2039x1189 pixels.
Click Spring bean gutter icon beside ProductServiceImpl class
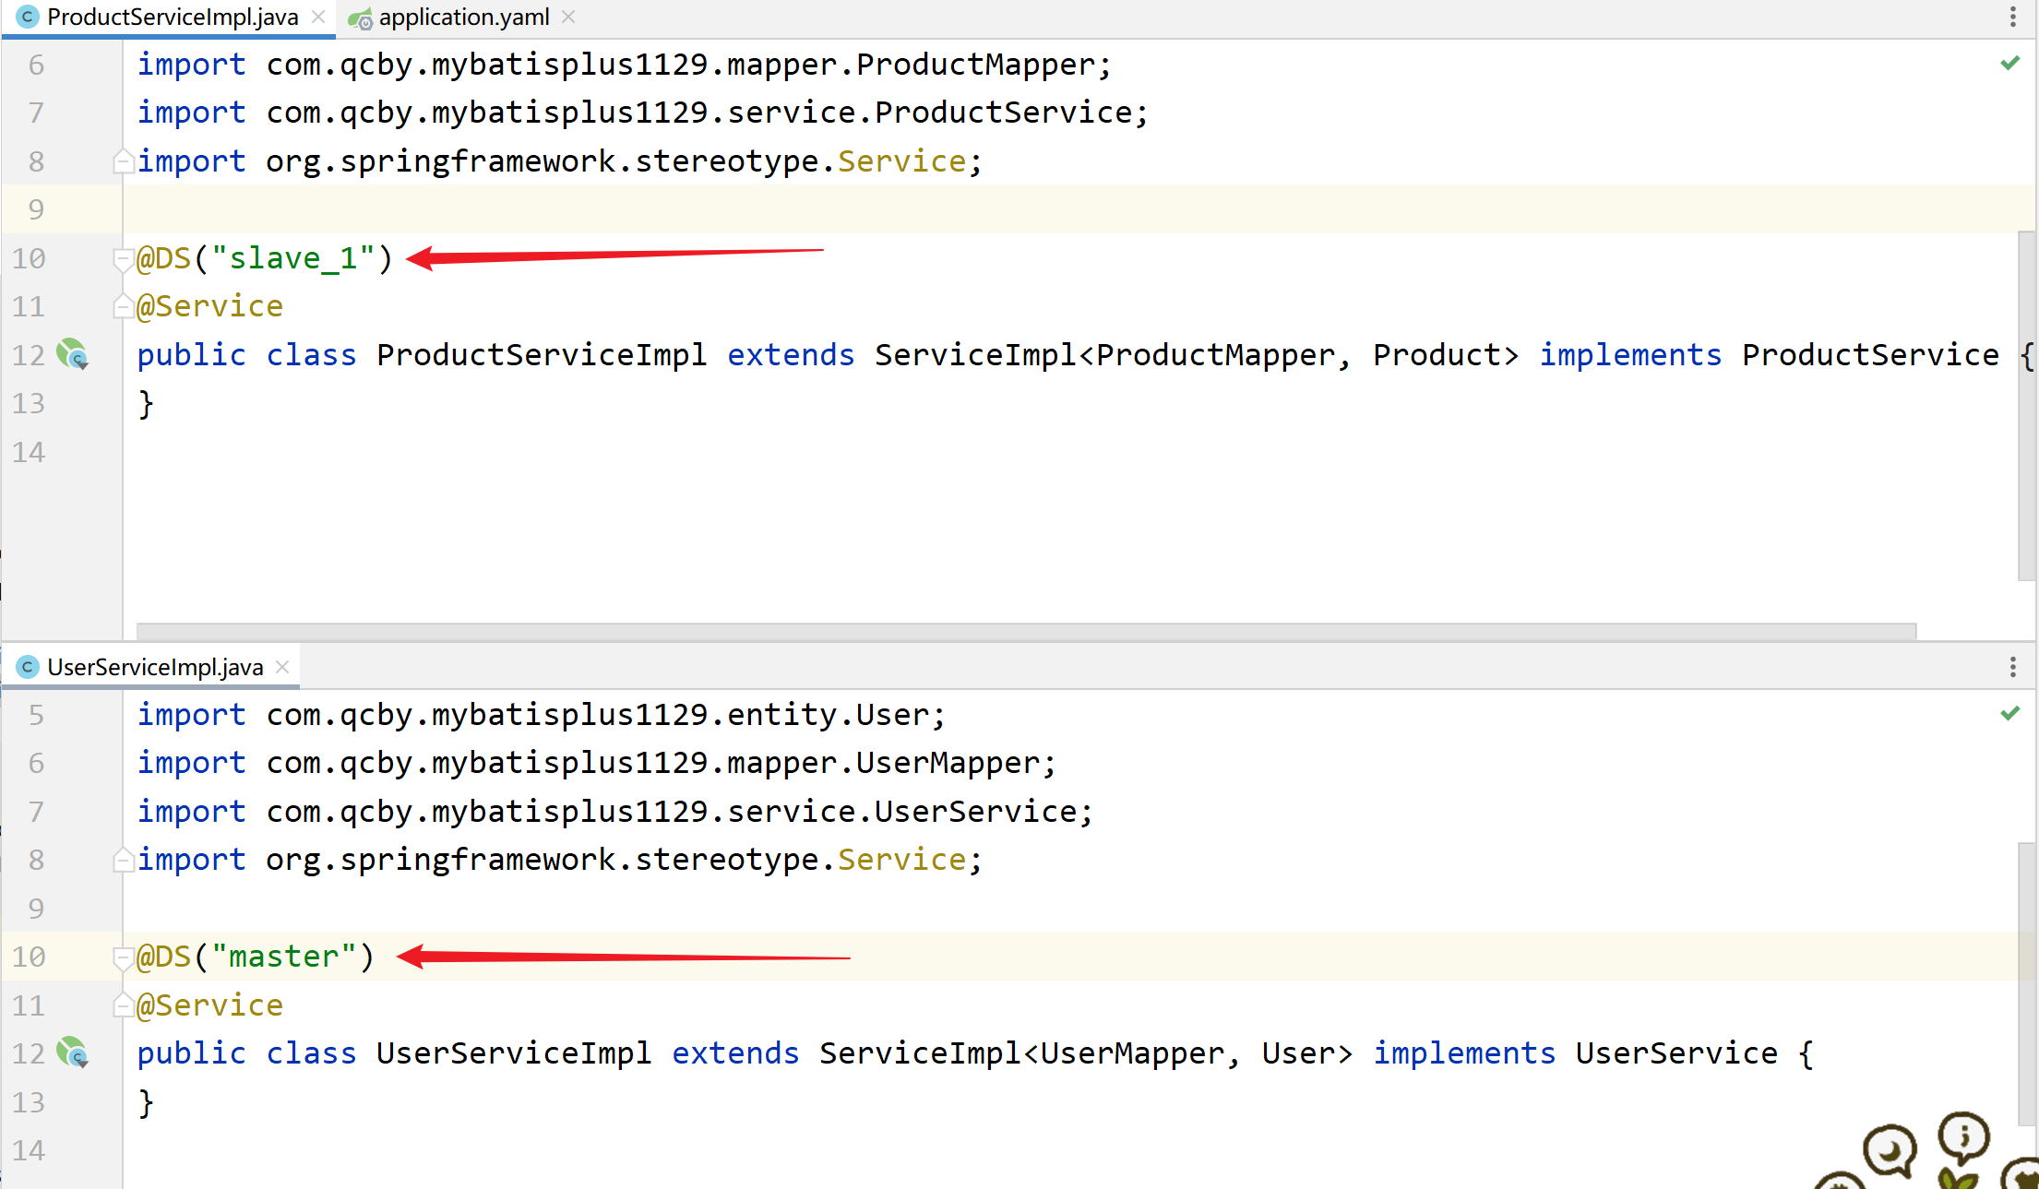pos(72,354)
